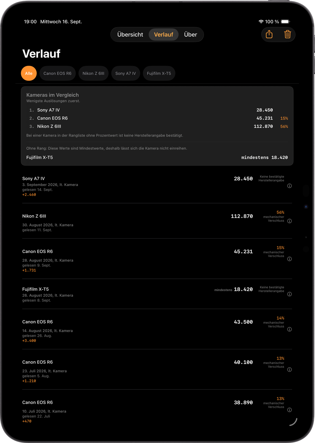Image resolution: width=315 pixels, height=443 pixels.
Task: Filter history by Nikon Z 6III chip
Action: point(93,73)
